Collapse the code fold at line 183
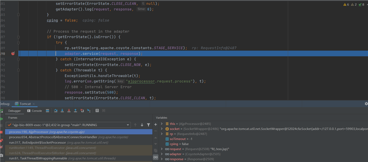This screenshot has width=368, height=162. click(x=18, y=15)
